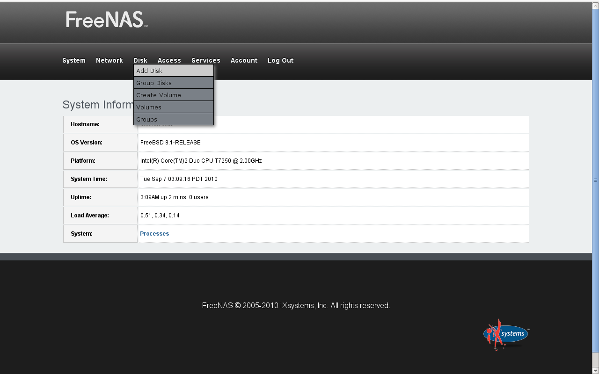
Task: Open the Network menu
Action: click(110, 60)
